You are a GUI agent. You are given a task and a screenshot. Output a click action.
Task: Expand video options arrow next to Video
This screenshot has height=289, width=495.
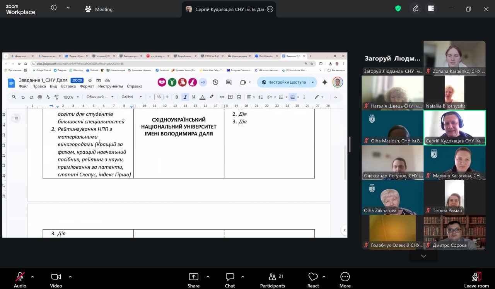click(70, 277)
